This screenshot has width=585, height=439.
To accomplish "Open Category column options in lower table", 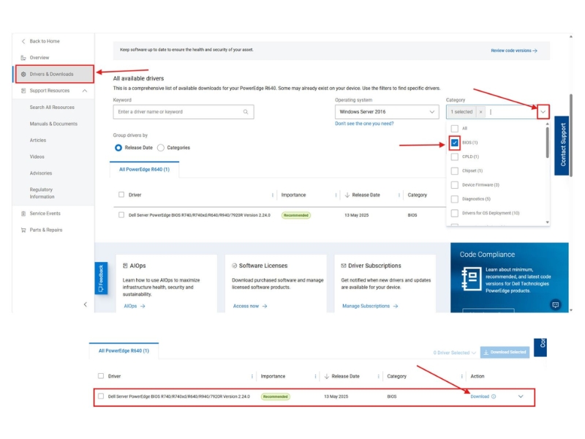I will pyautogui.click(x=461, y=376).
